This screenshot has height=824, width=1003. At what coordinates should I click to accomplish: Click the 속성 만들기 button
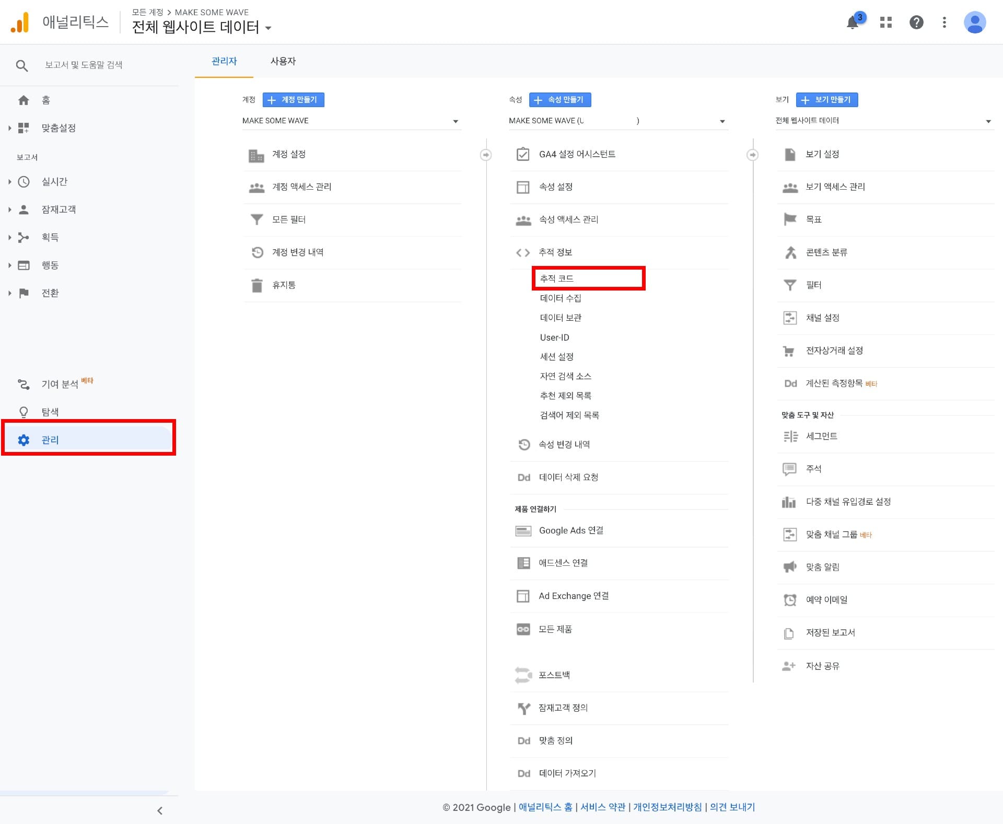[560, 100]
